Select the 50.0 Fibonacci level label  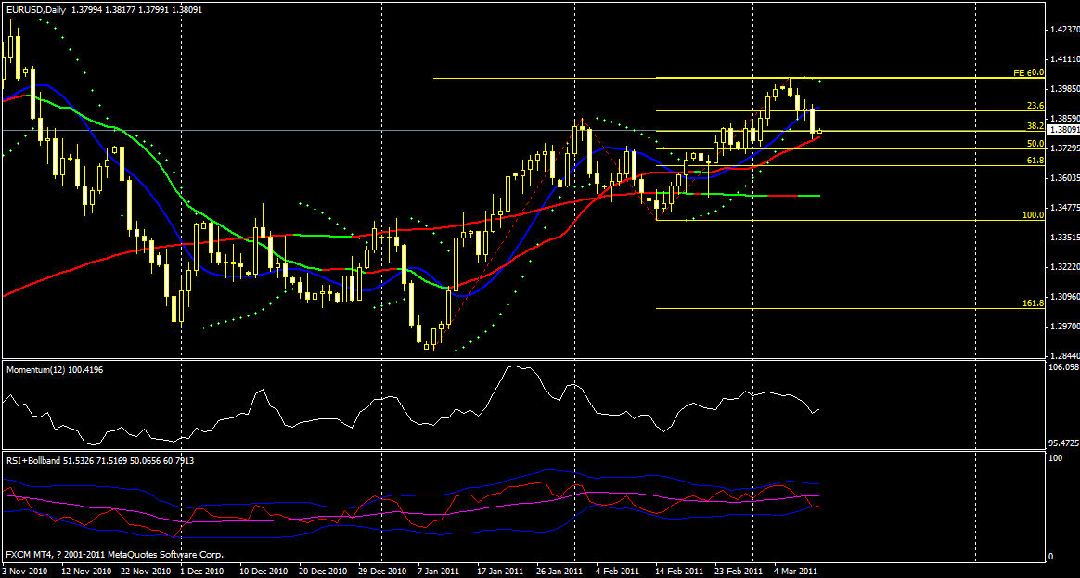[x=1035, y=143]
